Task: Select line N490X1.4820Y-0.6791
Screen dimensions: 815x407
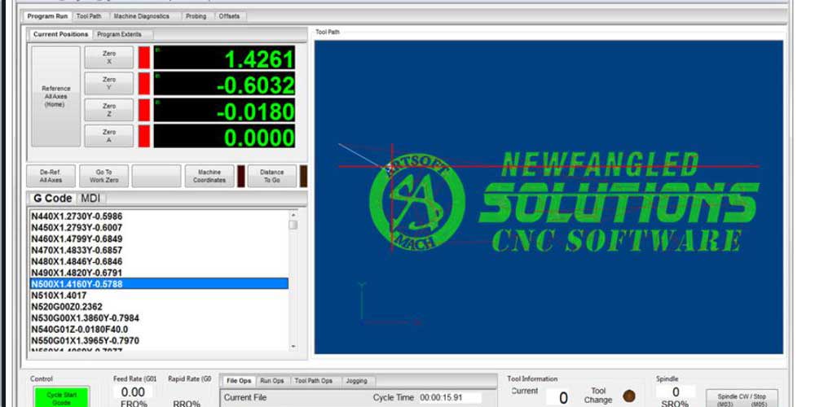Action: pyautogui.click(x=159, y=273)
